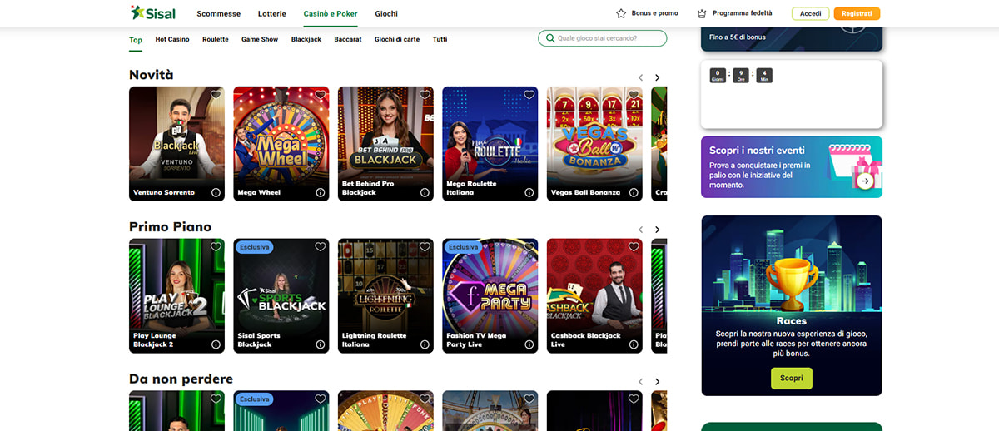The width and height of the screenshot is (999, 431).
Task: Favorite Mega Roulette Italiana heart
Action: [x=529, y=95]
